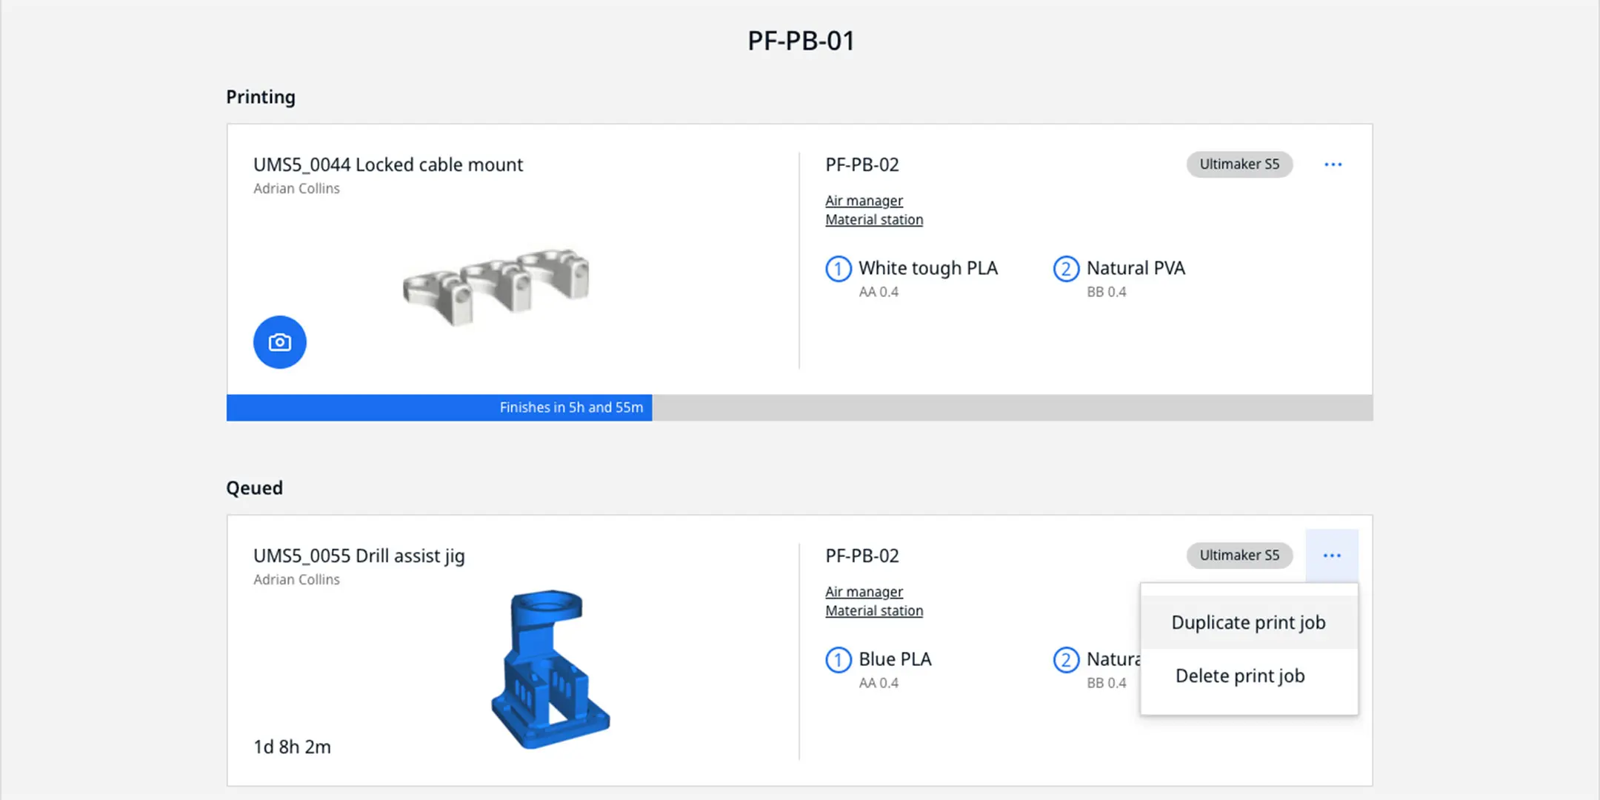Screen dimensions: 1600x800
Task: Click the extruder 2 Natural PVA indicator
Action: [x=1065, y=269]
